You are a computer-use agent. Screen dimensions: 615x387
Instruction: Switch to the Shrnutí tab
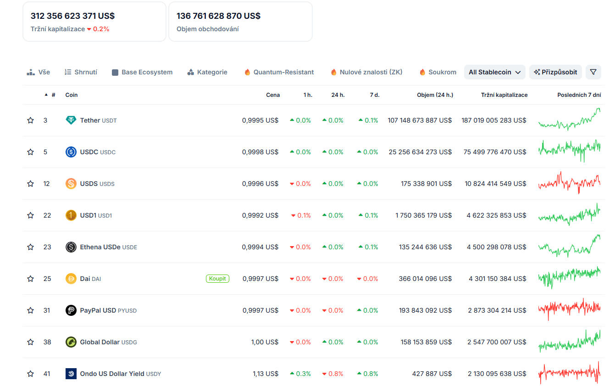click(81, 72)
